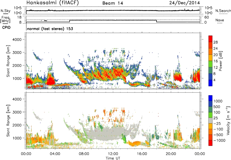Image resolution: width=231 pixels, height=160 pixels.
Task: Select the "Freq. [MHz]" label
Action: pos(5,20)
